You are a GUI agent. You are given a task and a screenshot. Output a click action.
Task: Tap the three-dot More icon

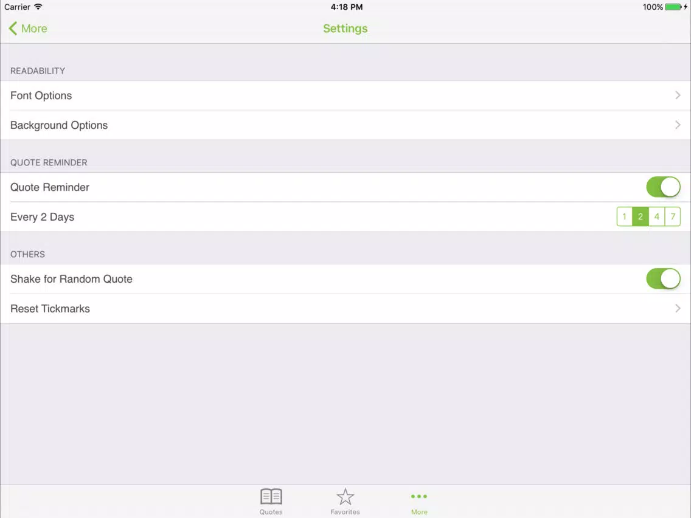click(x=418, y=496)
